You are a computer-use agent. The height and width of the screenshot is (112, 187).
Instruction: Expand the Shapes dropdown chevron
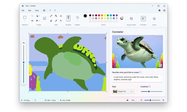77,20
